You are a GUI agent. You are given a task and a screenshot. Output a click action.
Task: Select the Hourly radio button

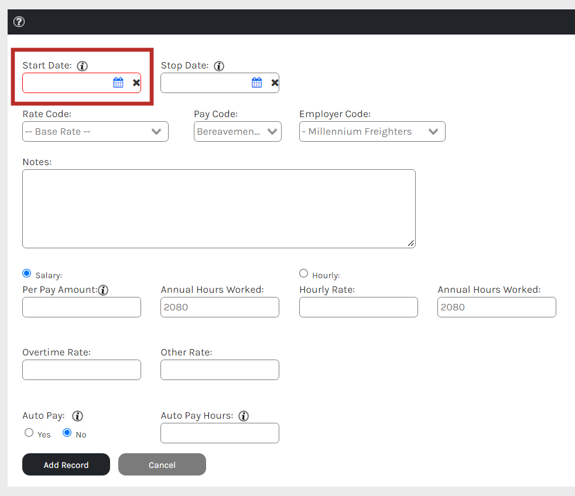[304, 273]
